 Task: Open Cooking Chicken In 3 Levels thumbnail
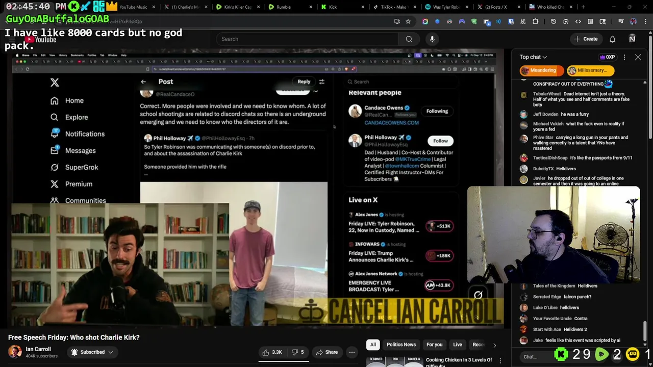[394, 361]
